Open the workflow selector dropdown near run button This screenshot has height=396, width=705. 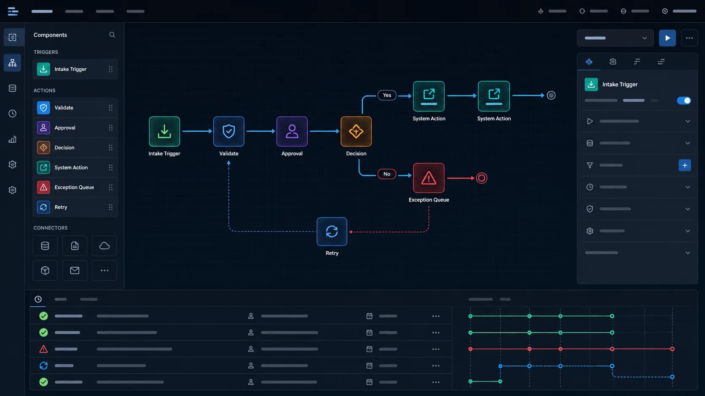pyautogui.click(x=615, y=38)
